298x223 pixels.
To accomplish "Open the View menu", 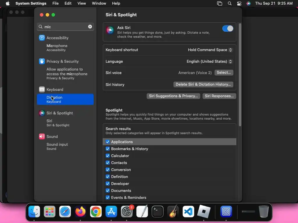I will tap(81, 3).
